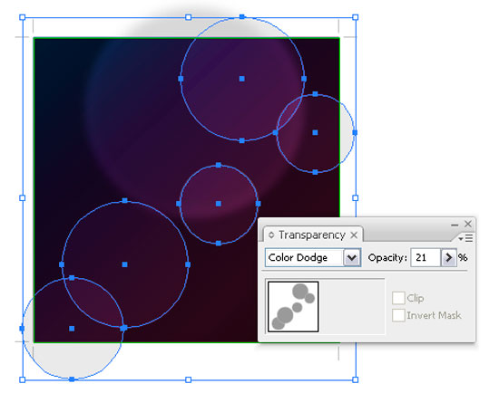Click center point of bottom-left corner circle
The height and width of the screenshot is (393, 499).
(72, 329)
